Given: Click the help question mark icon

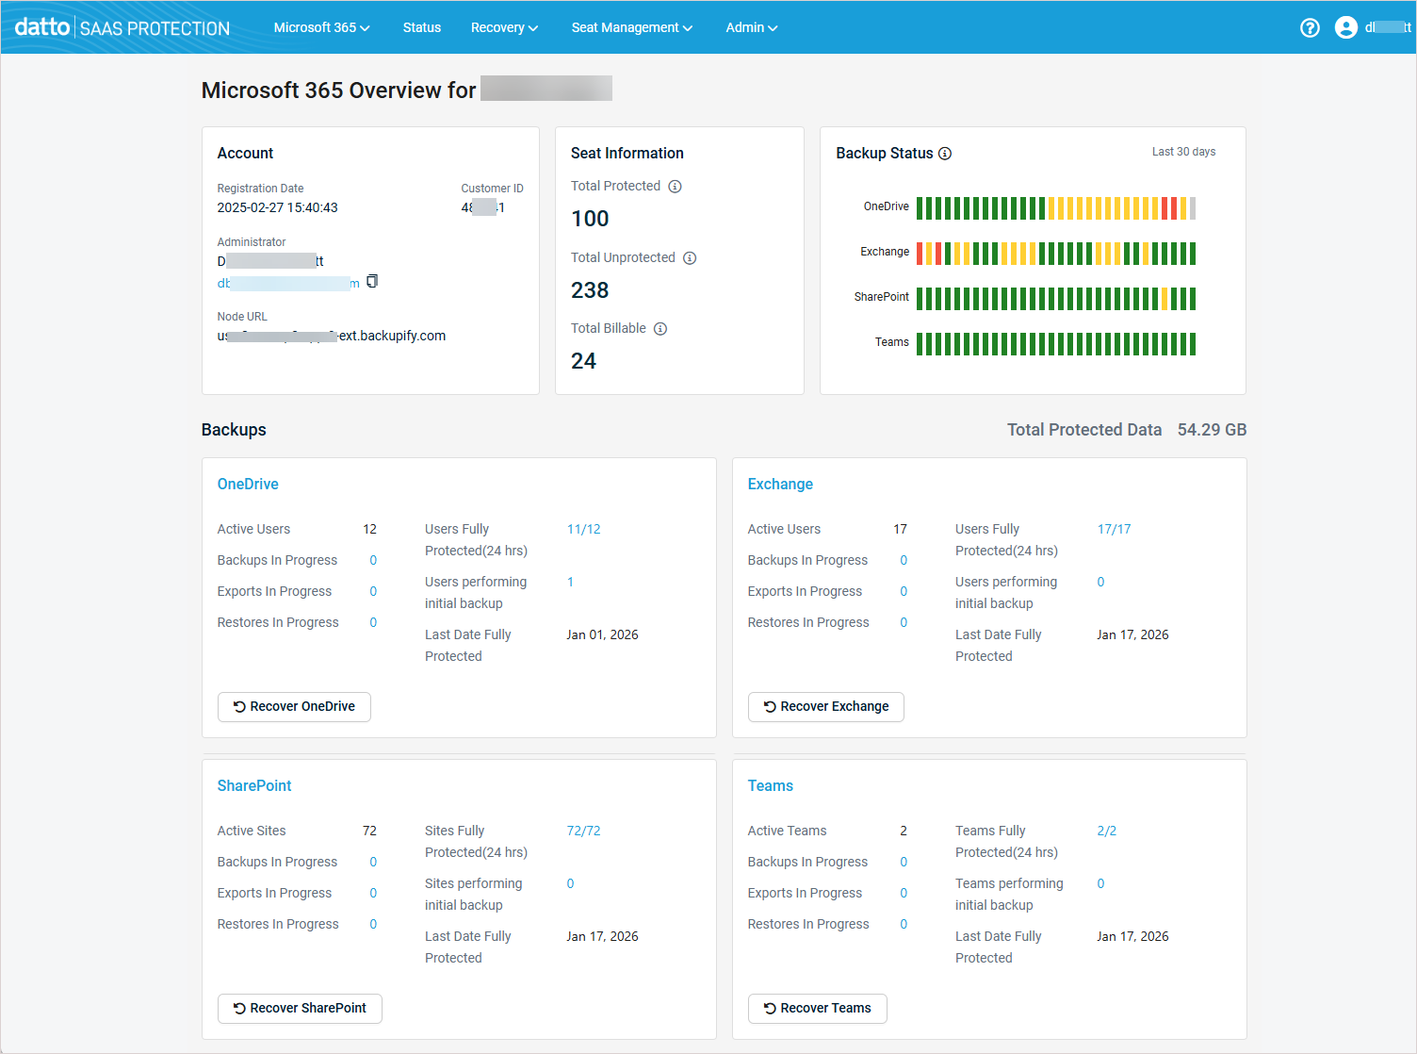Looking at the screenshot, I should pyautogui.click(x=1310, y=27).
